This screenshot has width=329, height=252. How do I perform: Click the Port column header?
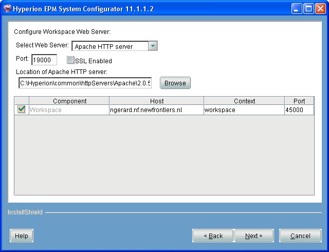(299, 101)
